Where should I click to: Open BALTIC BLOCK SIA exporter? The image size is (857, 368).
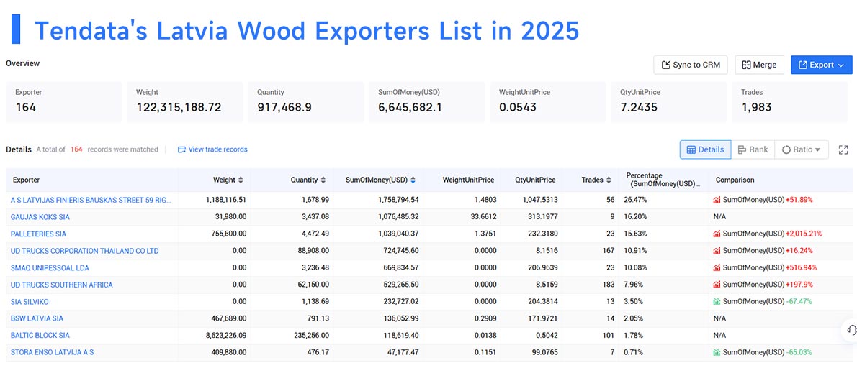point(40,335)
